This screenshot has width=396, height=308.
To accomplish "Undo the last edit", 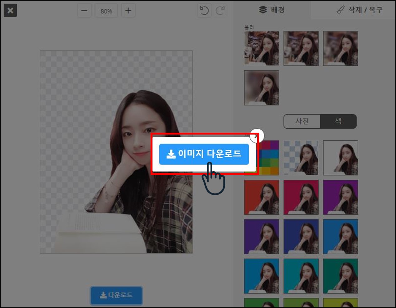I will tap(204, 11).
